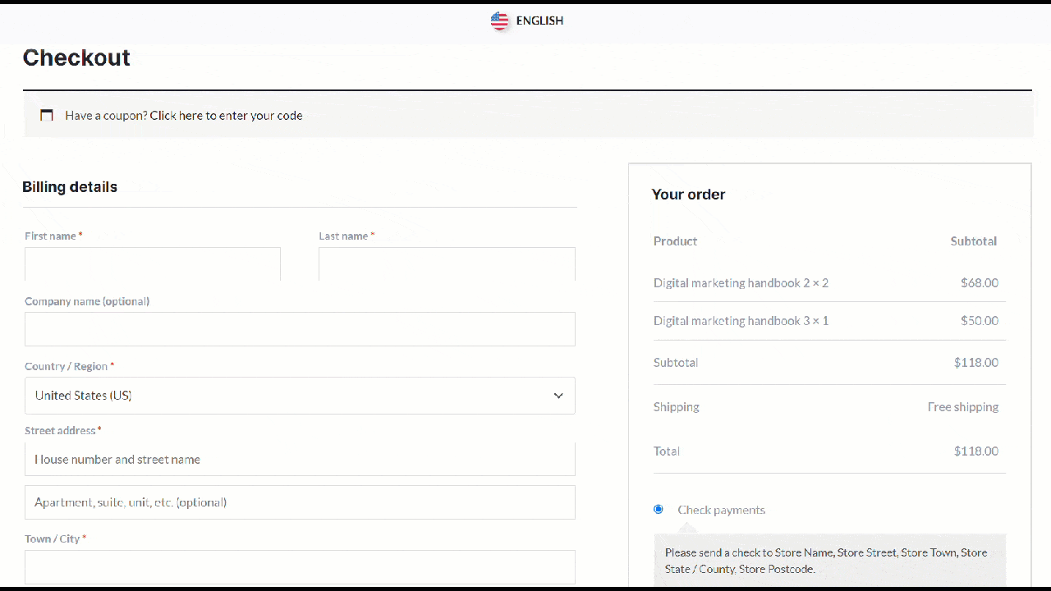Click the Company name optional field
The image size is (1051, 591).
tap(300, 329)
